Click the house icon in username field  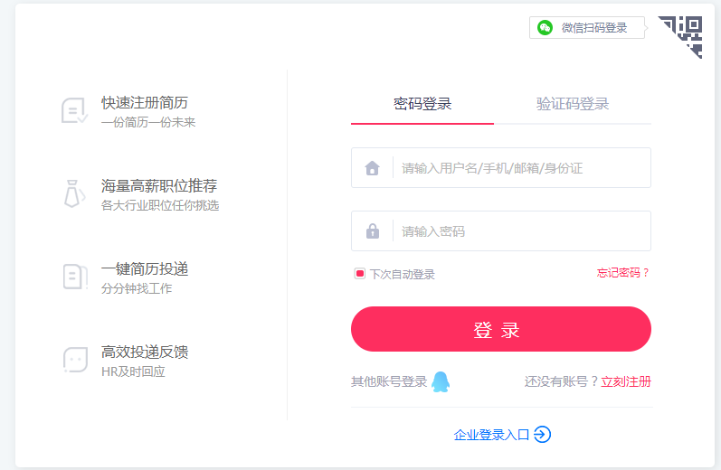click(x=372, y=168)
